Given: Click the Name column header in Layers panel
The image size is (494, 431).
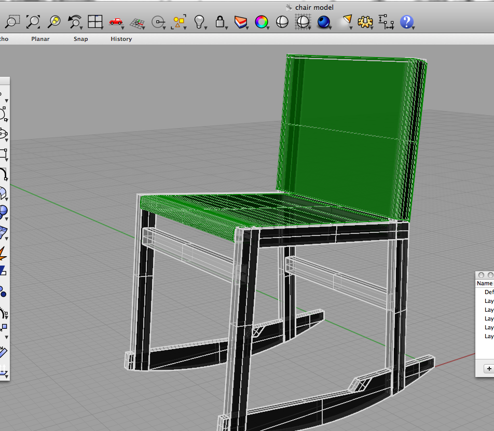Looking at the screenshot, I should click(x=484, y=283).
